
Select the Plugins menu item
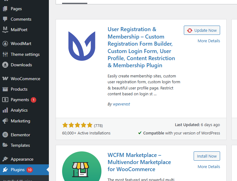pos(17,170)
